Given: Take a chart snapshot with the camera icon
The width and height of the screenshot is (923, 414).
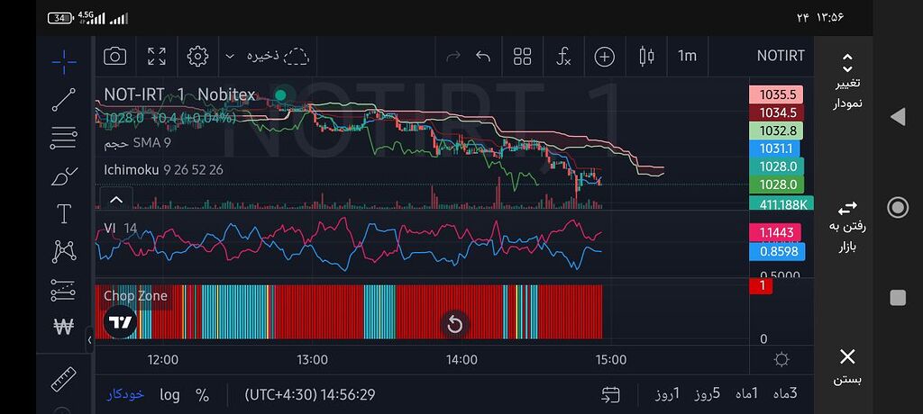Looking at the screenshot, I should (114, 57).
